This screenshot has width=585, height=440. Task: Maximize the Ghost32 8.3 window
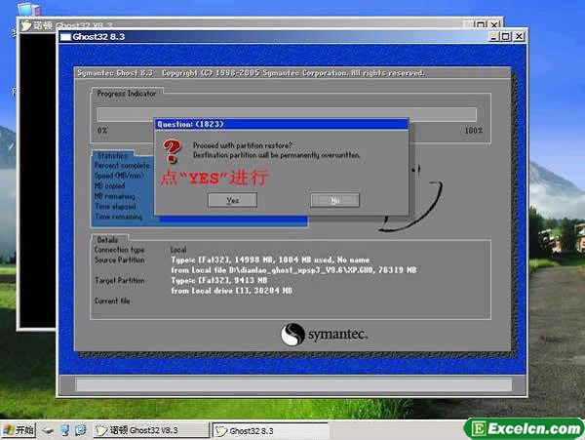coord(506,36)
